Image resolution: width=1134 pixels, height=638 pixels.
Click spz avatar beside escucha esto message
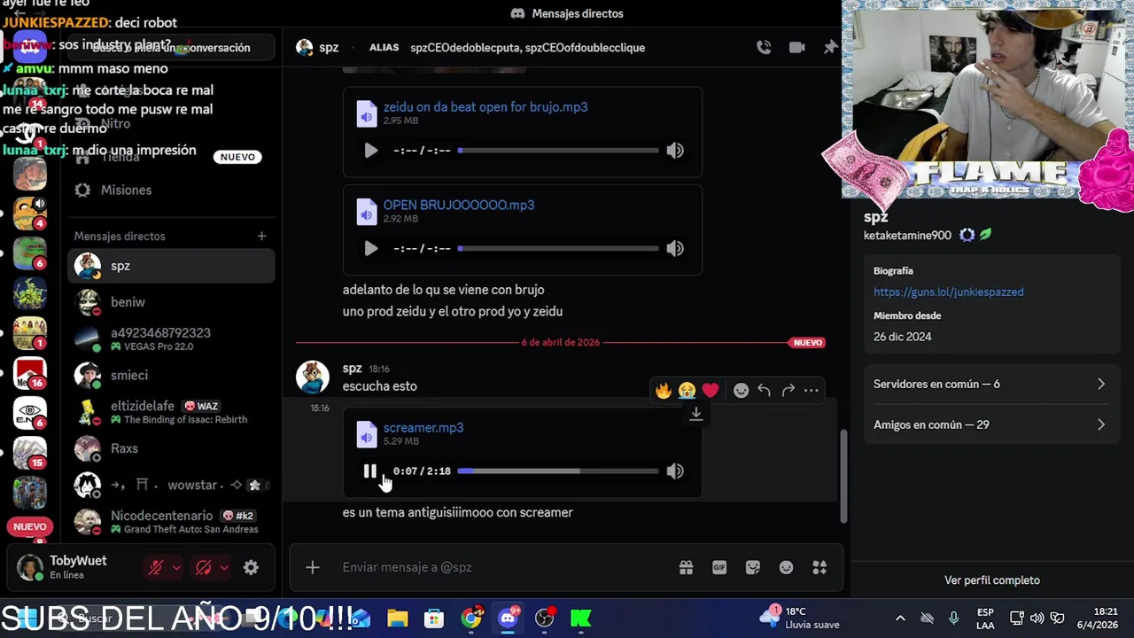(x=313, y=377)
